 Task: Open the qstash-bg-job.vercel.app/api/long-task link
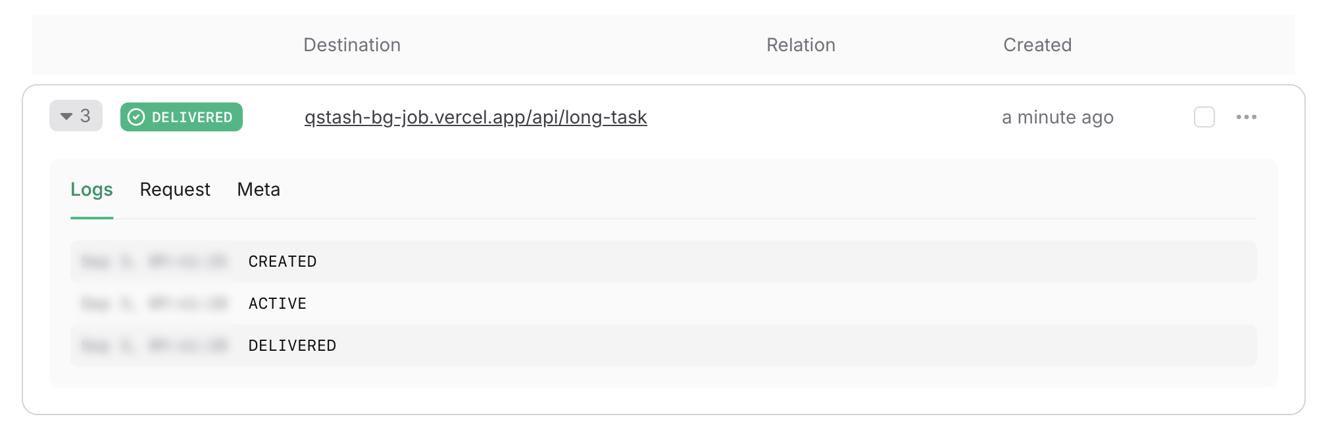pos(476,117)
